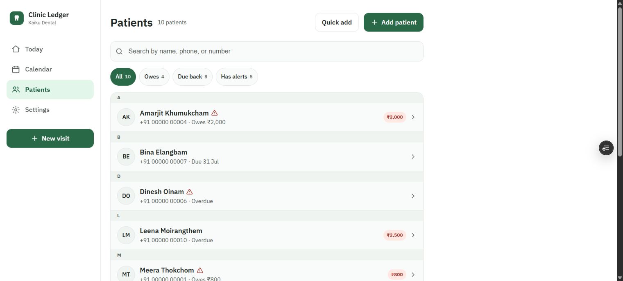Image resolution: width=623 pixels, height=281 pixels.
Task: Click the Calendar icon in sidebar
Action: [16, 69]
